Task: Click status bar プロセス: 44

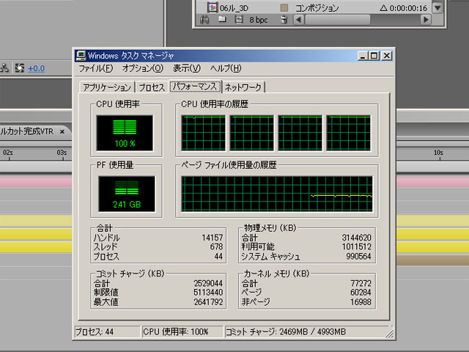Action: point(107,331)
